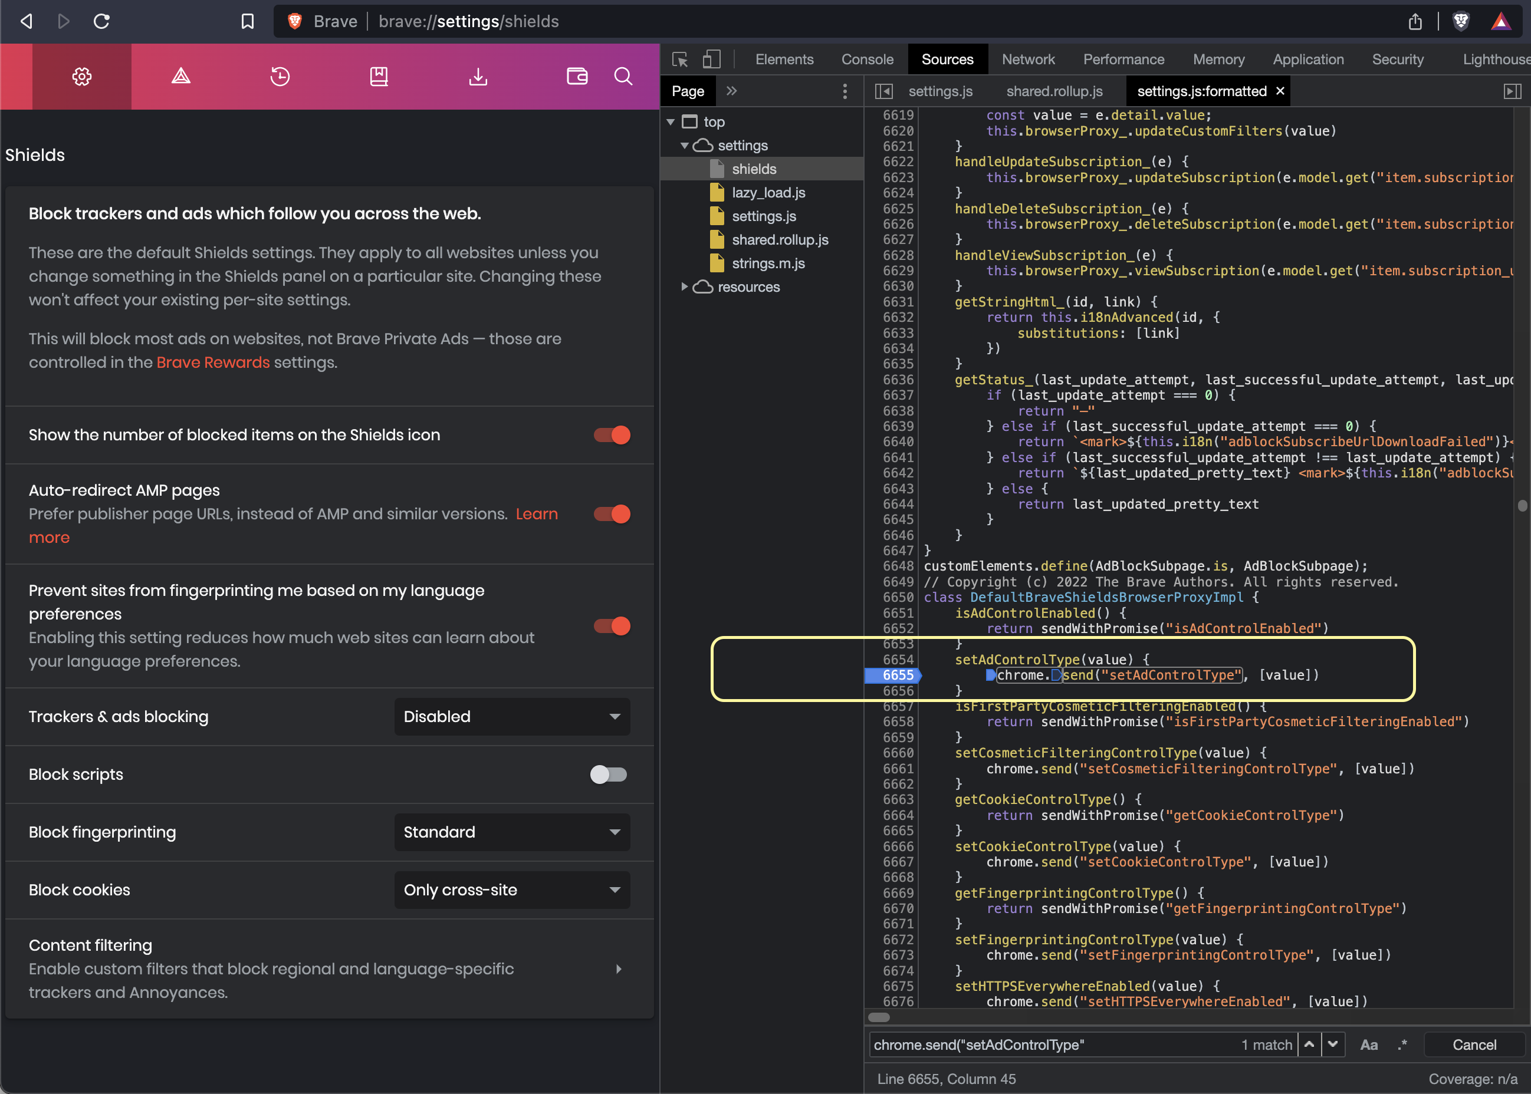Image resolution: width=1531 pixels, height=1094 pixels.
Task: Switch to the Network tab in DevTools
Action: tap(1027, 60)
